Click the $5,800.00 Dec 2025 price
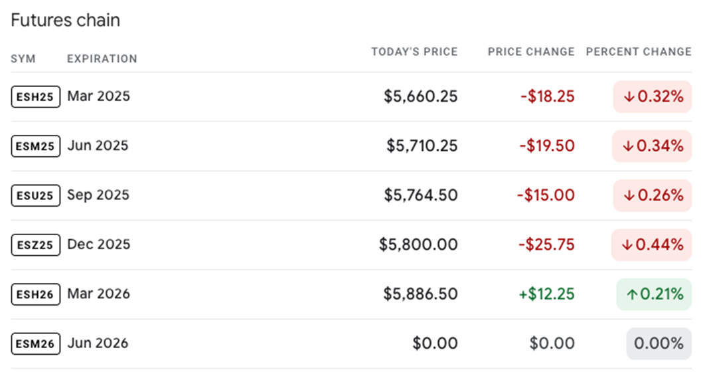 pyautogui.click(x=418, y=244)
